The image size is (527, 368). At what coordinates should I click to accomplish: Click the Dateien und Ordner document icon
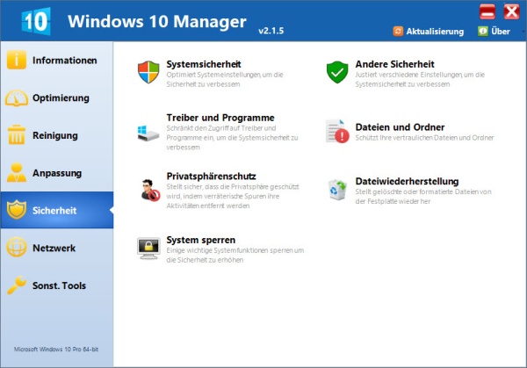(337, 131)
